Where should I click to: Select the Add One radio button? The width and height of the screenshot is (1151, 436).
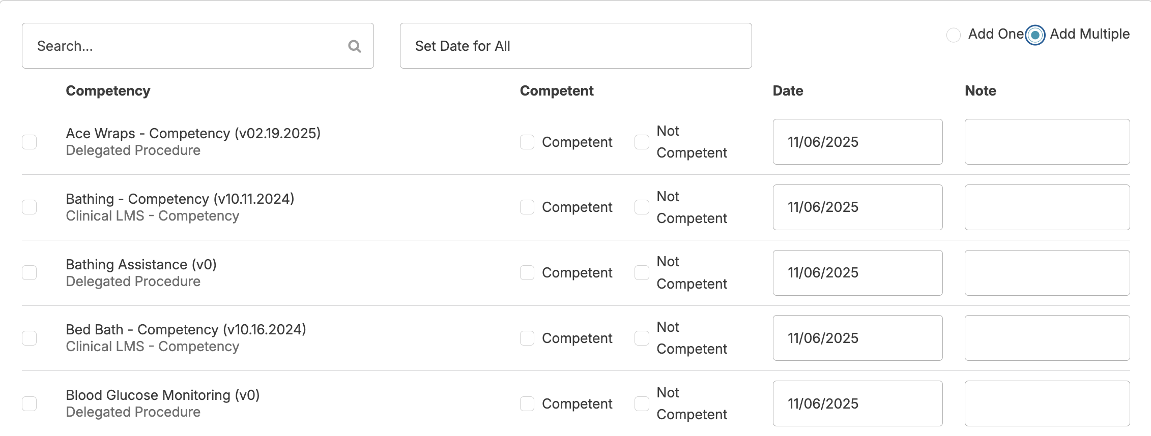coord(953,35)
